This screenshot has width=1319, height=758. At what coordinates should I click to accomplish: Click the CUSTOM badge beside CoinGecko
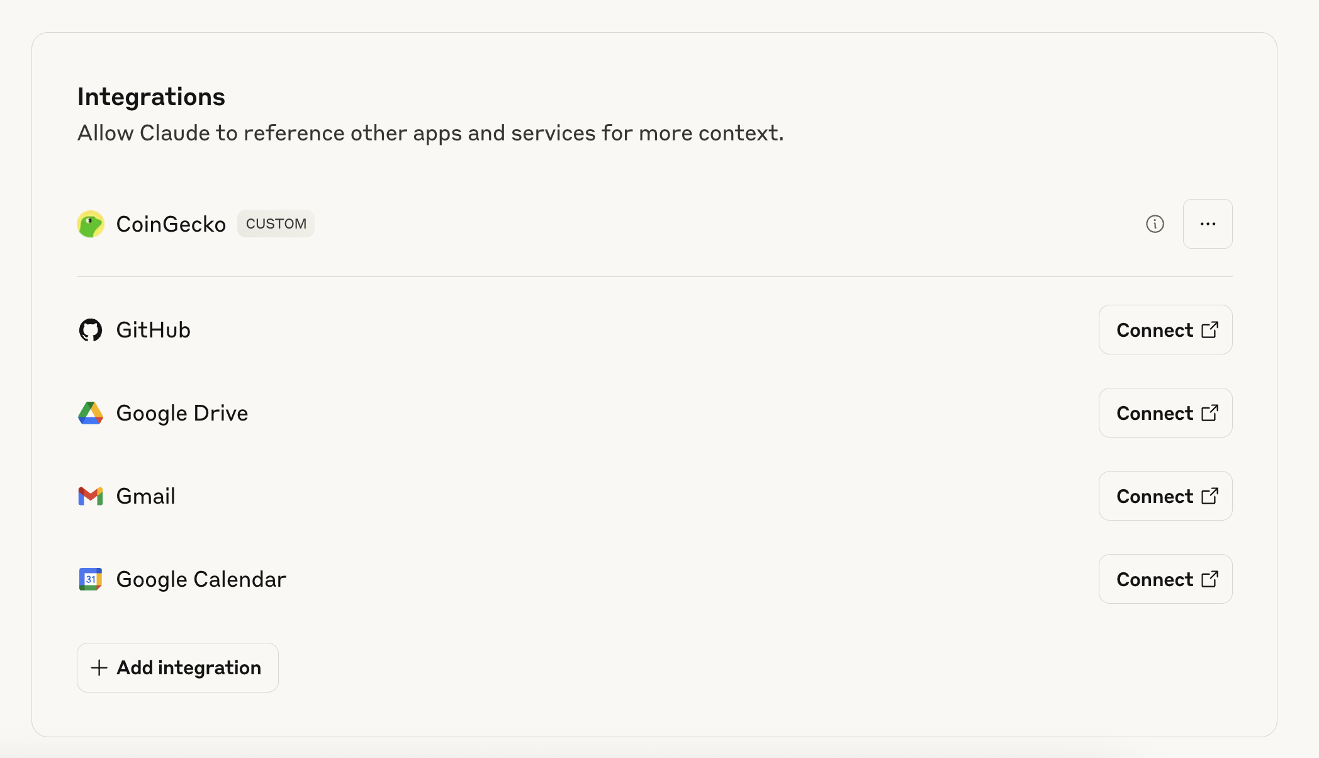coord(276,224)
